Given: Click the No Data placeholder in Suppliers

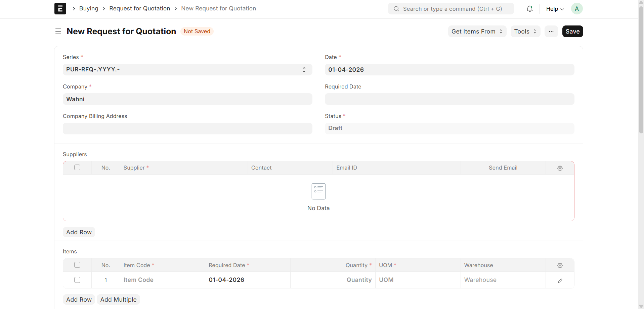Looking at the screenshot, I should click(x=318, y=197).
